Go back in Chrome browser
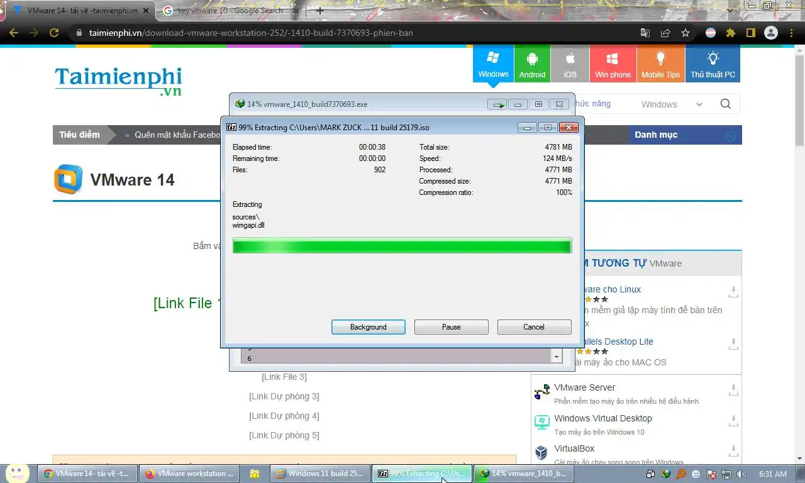The image size is (805, 483). click(x=13, y=33)
